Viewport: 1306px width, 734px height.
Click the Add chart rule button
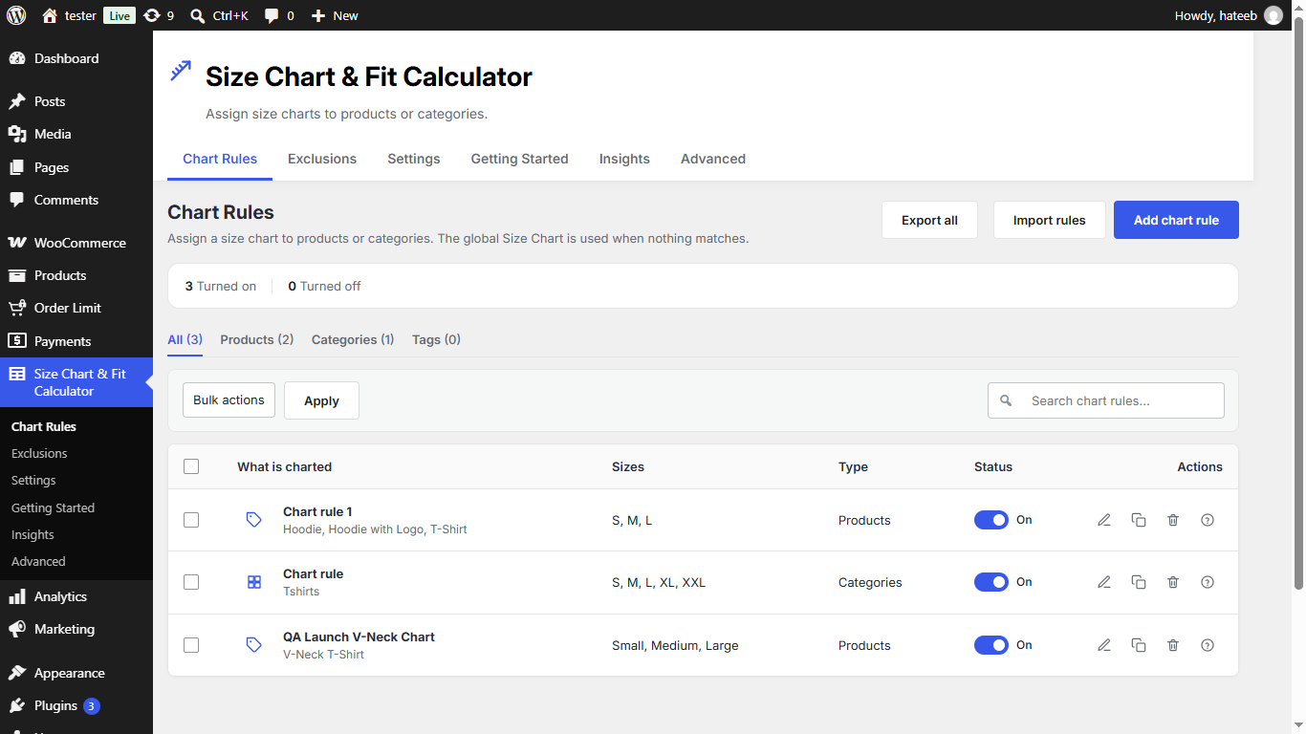pos(1176,220)
